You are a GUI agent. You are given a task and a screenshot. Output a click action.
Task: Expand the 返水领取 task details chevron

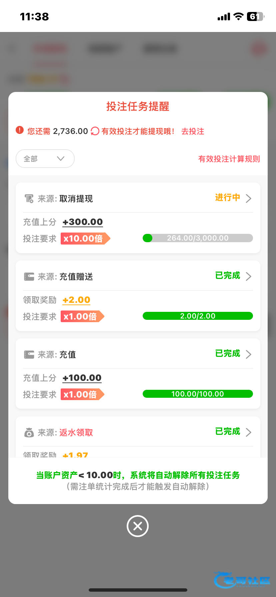point(248,432)
